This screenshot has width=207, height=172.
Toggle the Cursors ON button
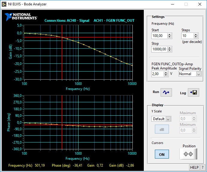click(x=162, y=154)
